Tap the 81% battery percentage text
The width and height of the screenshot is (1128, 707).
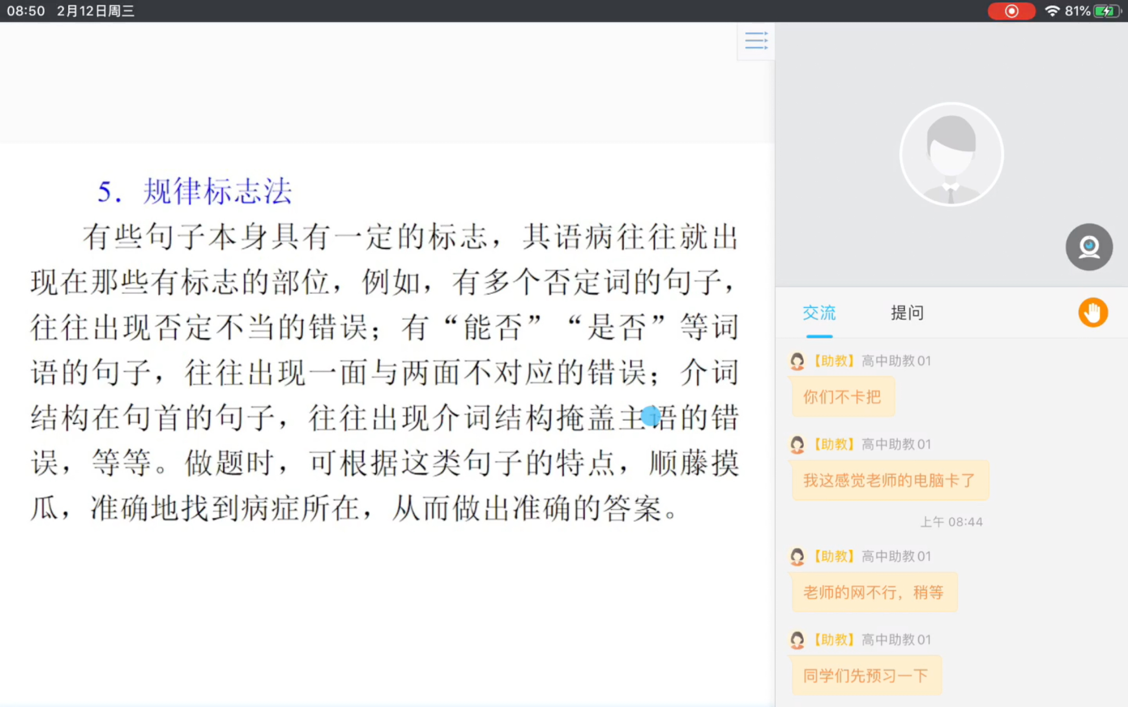(1077, 11)
